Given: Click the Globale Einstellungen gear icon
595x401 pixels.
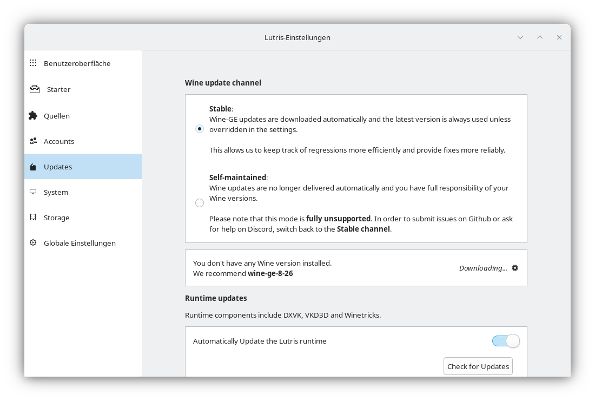Looking at the screenshot, I should [33, 243].
